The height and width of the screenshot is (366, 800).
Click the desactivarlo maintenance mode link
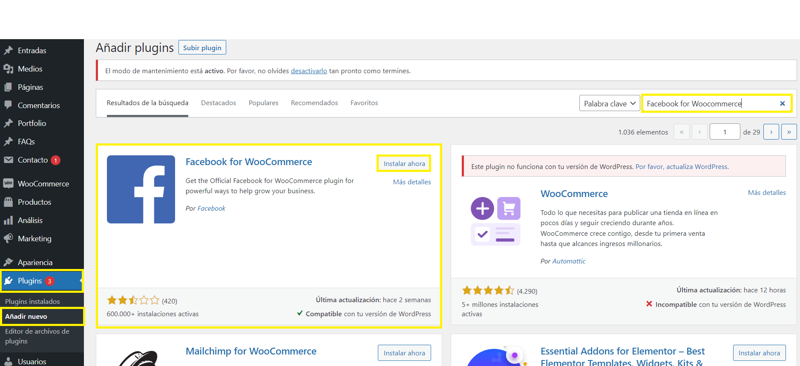click(308, 71)
